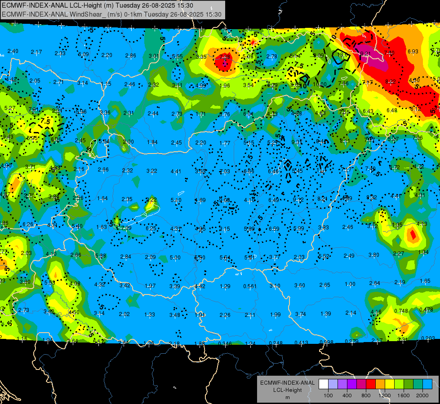Click the legend text "LCL-Height"
This screenshot has width=440, height=404.
(x=287, y=390)
